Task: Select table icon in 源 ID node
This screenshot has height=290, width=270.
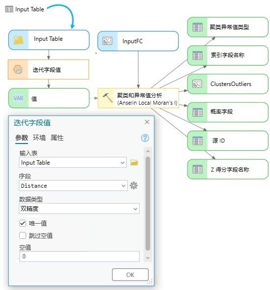Action: coord(197,141)
